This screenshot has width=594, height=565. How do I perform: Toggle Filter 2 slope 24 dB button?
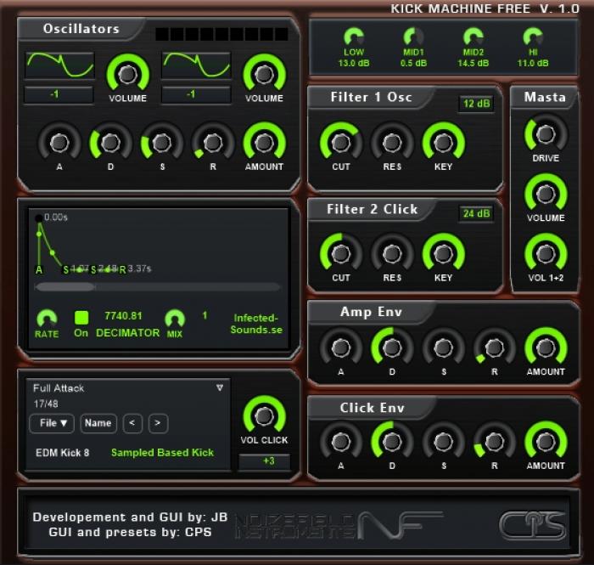tap(476, 214)
